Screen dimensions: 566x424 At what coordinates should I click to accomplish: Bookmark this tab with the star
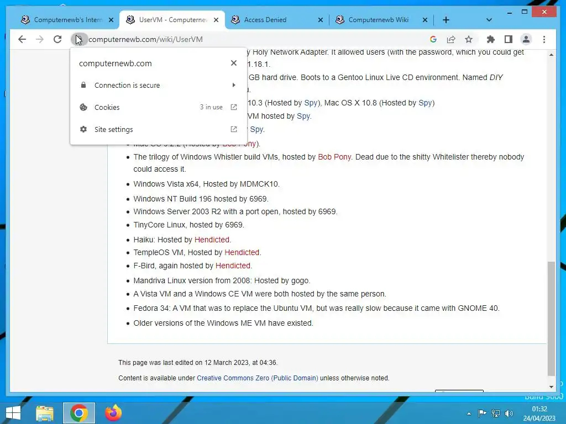[x=469, y=39]
